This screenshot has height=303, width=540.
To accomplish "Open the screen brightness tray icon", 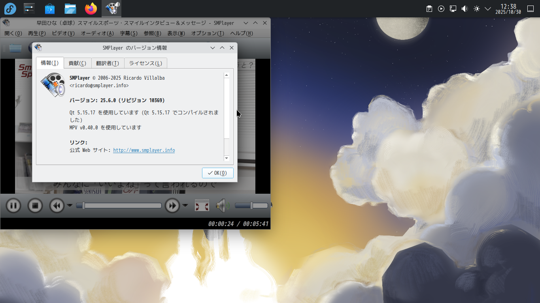I will pos(477,9).
